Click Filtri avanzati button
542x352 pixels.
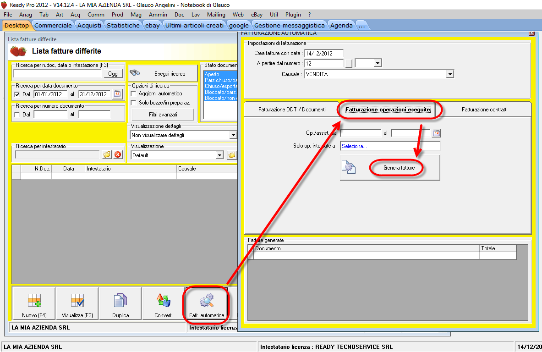click(x=163, y=115)
